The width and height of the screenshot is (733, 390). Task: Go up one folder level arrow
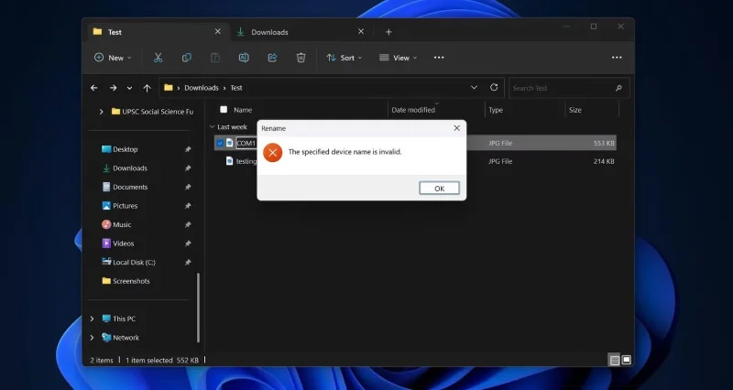click(x=147, y=88)
